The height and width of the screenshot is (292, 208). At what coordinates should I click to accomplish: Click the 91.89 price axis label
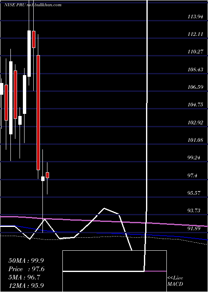(194, 228)
